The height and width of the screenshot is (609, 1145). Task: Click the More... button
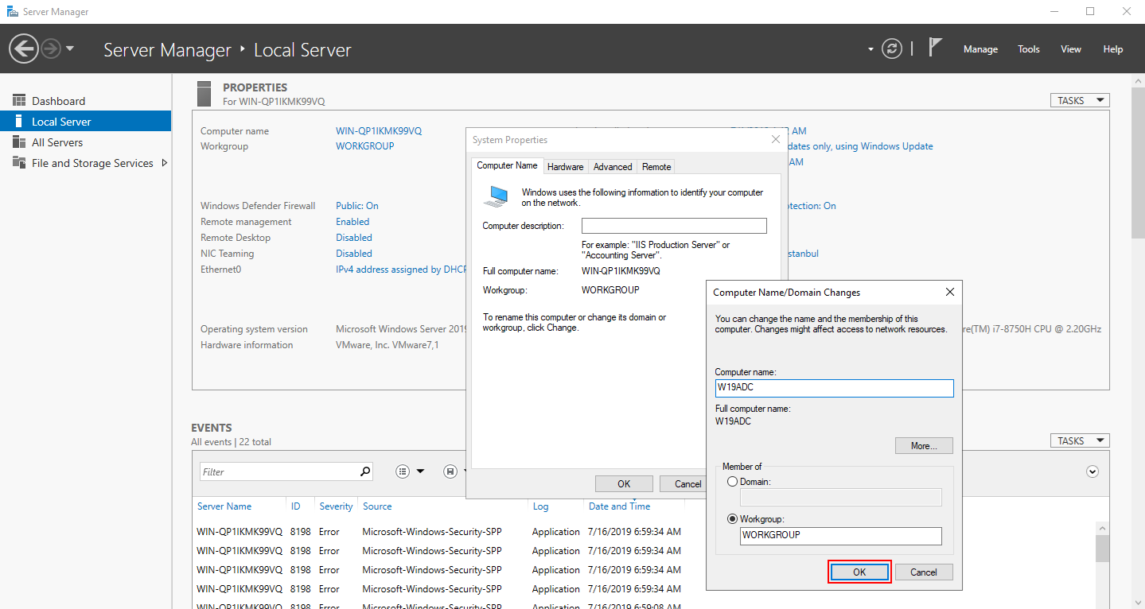pos(924,445)
